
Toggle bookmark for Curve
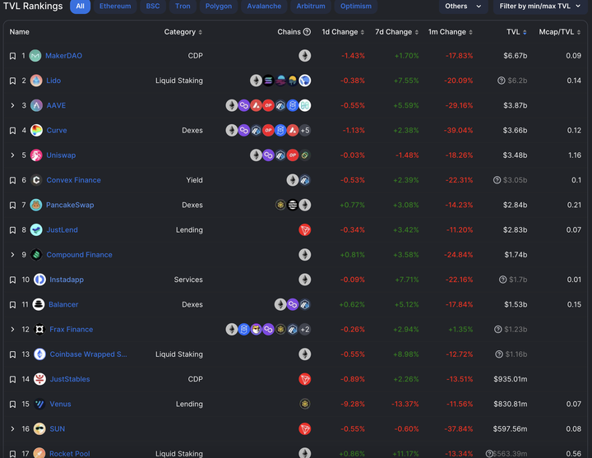[x=12, y=131]
